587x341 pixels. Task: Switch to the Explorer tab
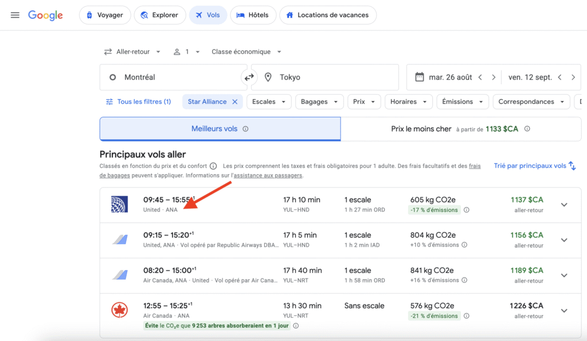tap(160, 15)
